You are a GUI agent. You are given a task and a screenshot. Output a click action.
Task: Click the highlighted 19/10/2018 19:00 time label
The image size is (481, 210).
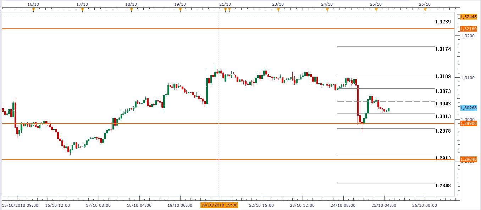click(x=219, y=205)
